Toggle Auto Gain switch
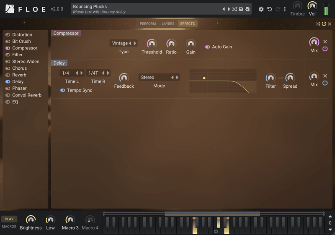The image size is (335, 235). pyautogui.click(x=207, y=47)
